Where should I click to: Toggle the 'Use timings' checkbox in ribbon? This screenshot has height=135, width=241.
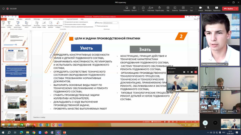pos(64,24)
